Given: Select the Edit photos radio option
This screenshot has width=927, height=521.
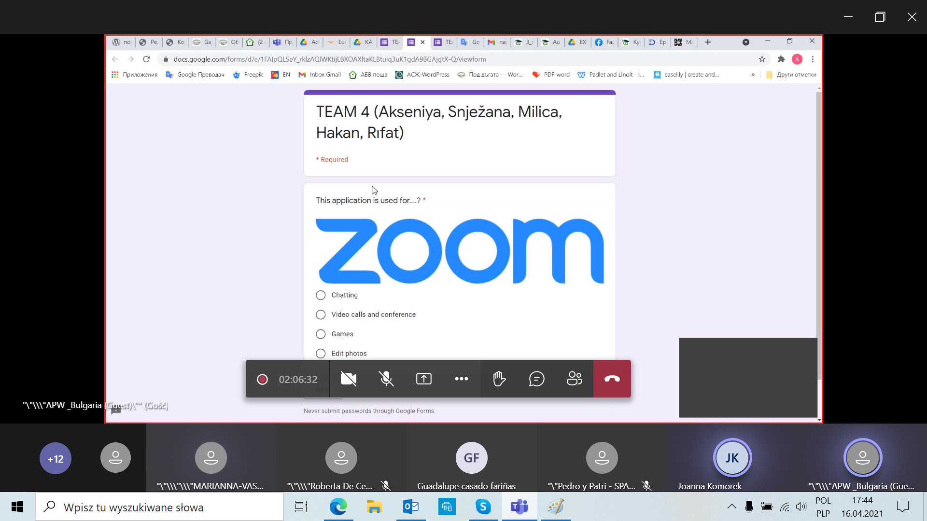Looking at the screenshot, I should 321,354.
